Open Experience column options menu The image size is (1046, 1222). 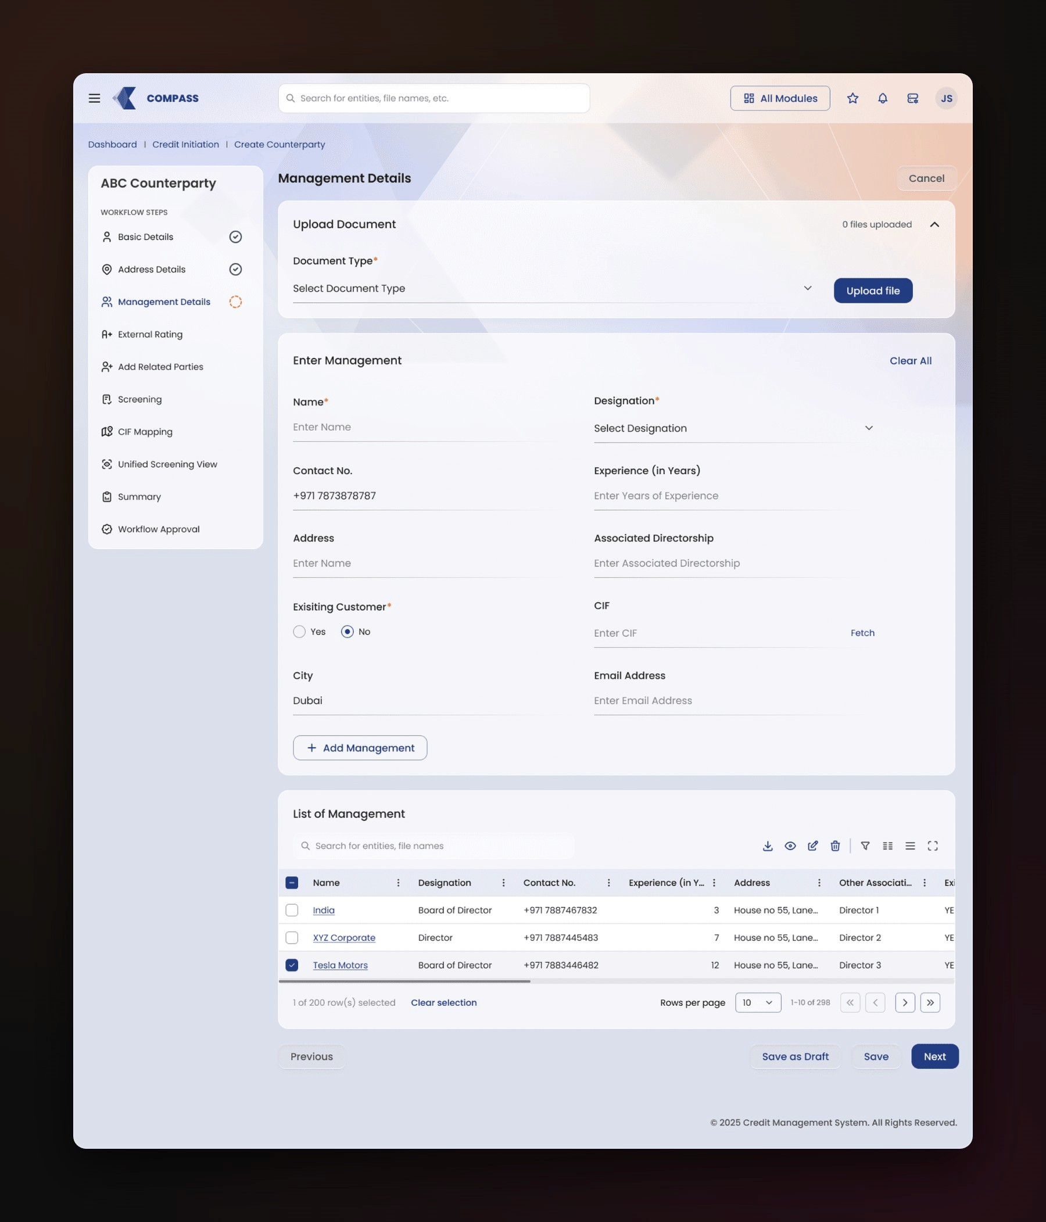[714, 883]
